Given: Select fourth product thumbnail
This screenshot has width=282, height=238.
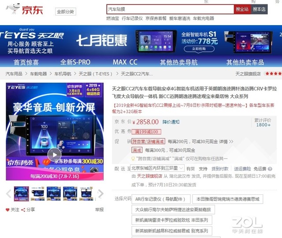Looking at the screenshot, I should pyautogui.click(x=70, y=194).
